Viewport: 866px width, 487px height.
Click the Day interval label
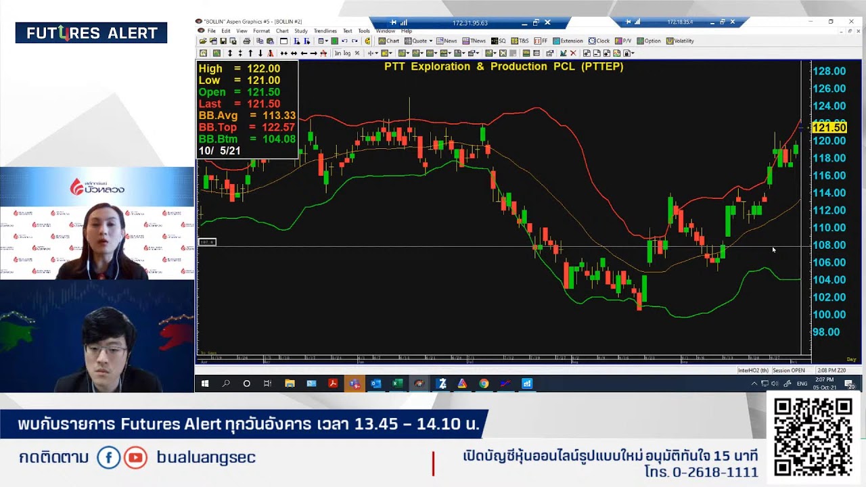[852, 359]
